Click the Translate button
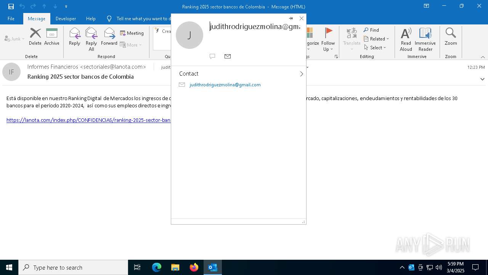 point(352,39)
